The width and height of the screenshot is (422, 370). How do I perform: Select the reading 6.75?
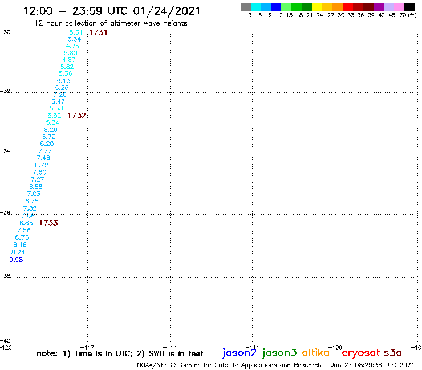tap(32, 201)
